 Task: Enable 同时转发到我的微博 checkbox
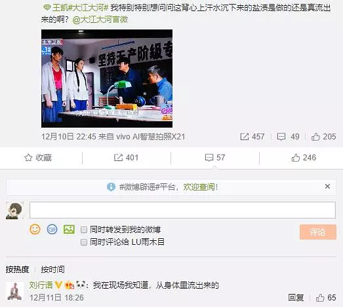(84, 230)
